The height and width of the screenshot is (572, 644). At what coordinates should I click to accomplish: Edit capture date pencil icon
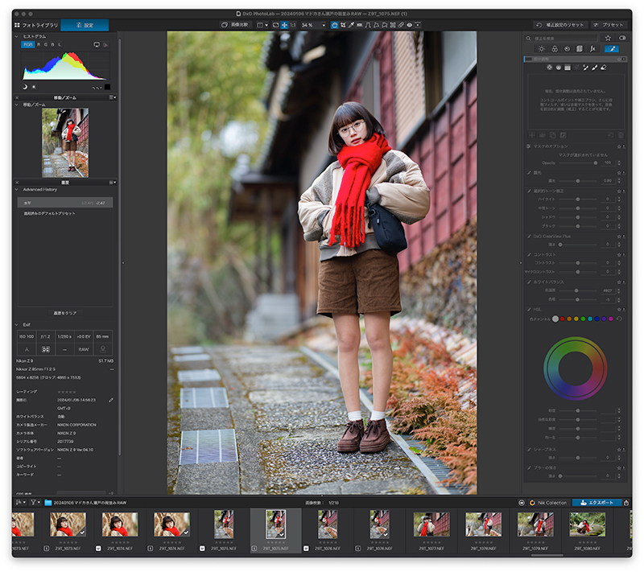click(x=111, y=400)
